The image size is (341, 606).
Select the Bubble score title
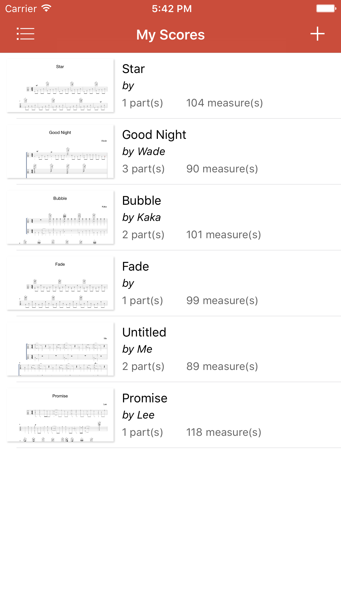tap(142, 201)
